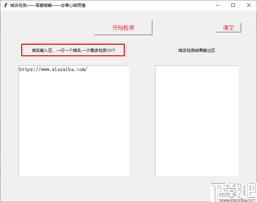Screen dimensions: 257x202
Task: Click the domain detection result output box
Action: (x=197, y=121)
